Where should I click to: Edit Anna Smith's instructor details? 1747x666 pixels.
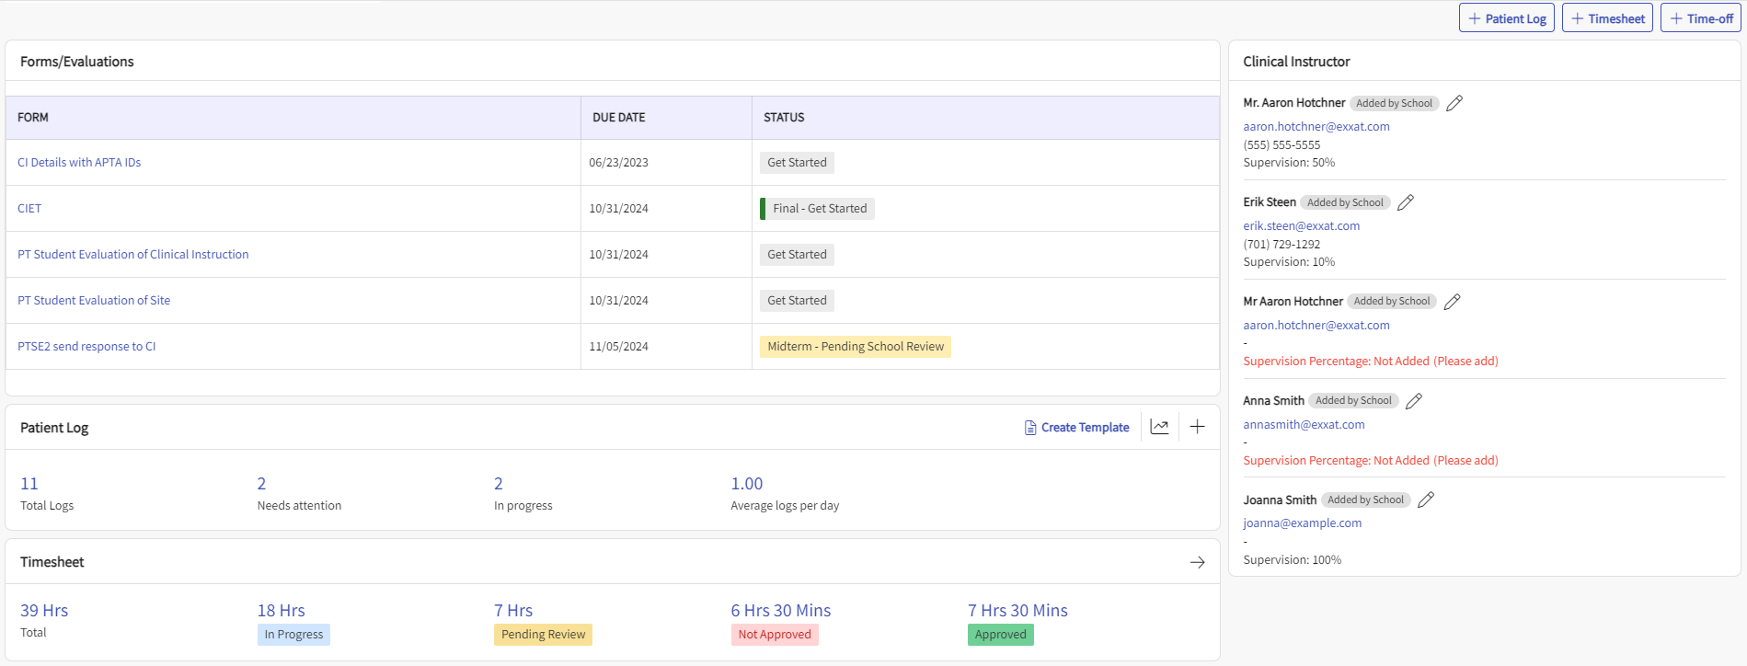coord(1414,401)
